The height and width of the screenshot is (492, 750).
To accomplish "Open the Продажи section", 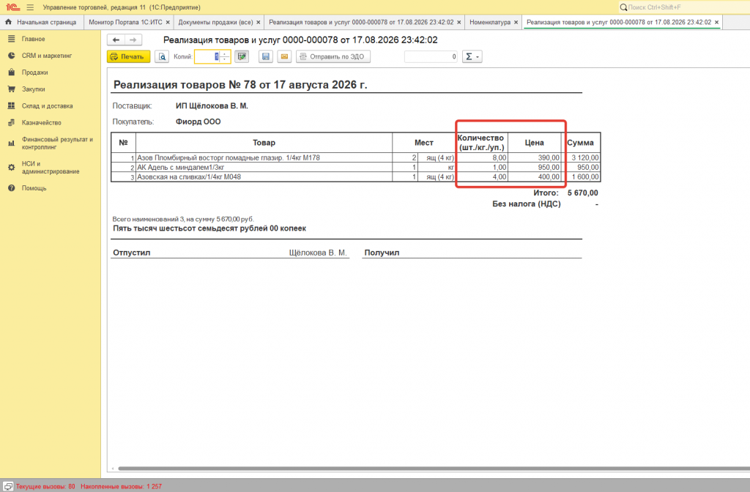I will pyautogui.click(x=34, y=72).
